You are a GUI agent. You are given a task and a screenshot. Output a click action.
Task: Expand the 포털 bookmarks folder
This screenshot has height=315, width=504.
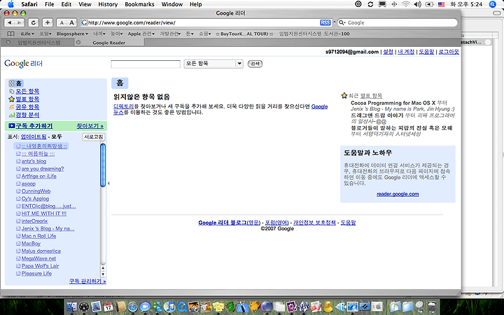click(45, 34)
